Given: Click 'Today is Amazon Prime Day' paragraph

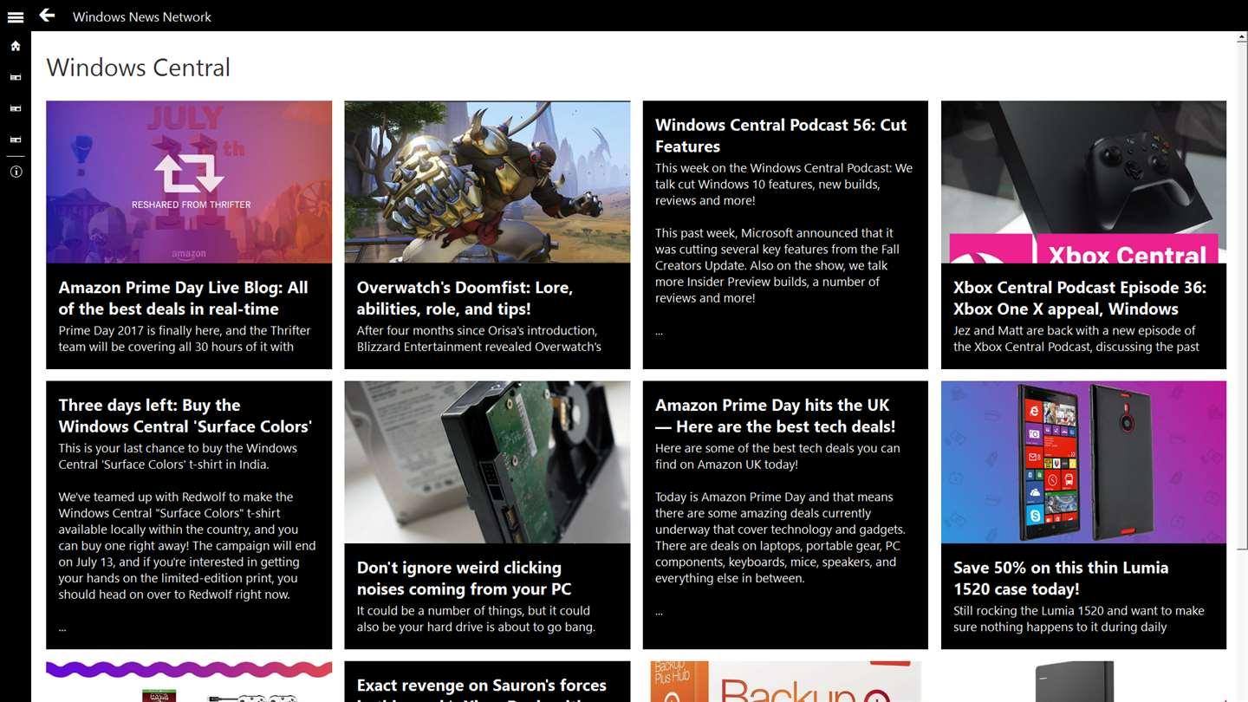Looking at the screenshot, I should [x=780, y=537].
